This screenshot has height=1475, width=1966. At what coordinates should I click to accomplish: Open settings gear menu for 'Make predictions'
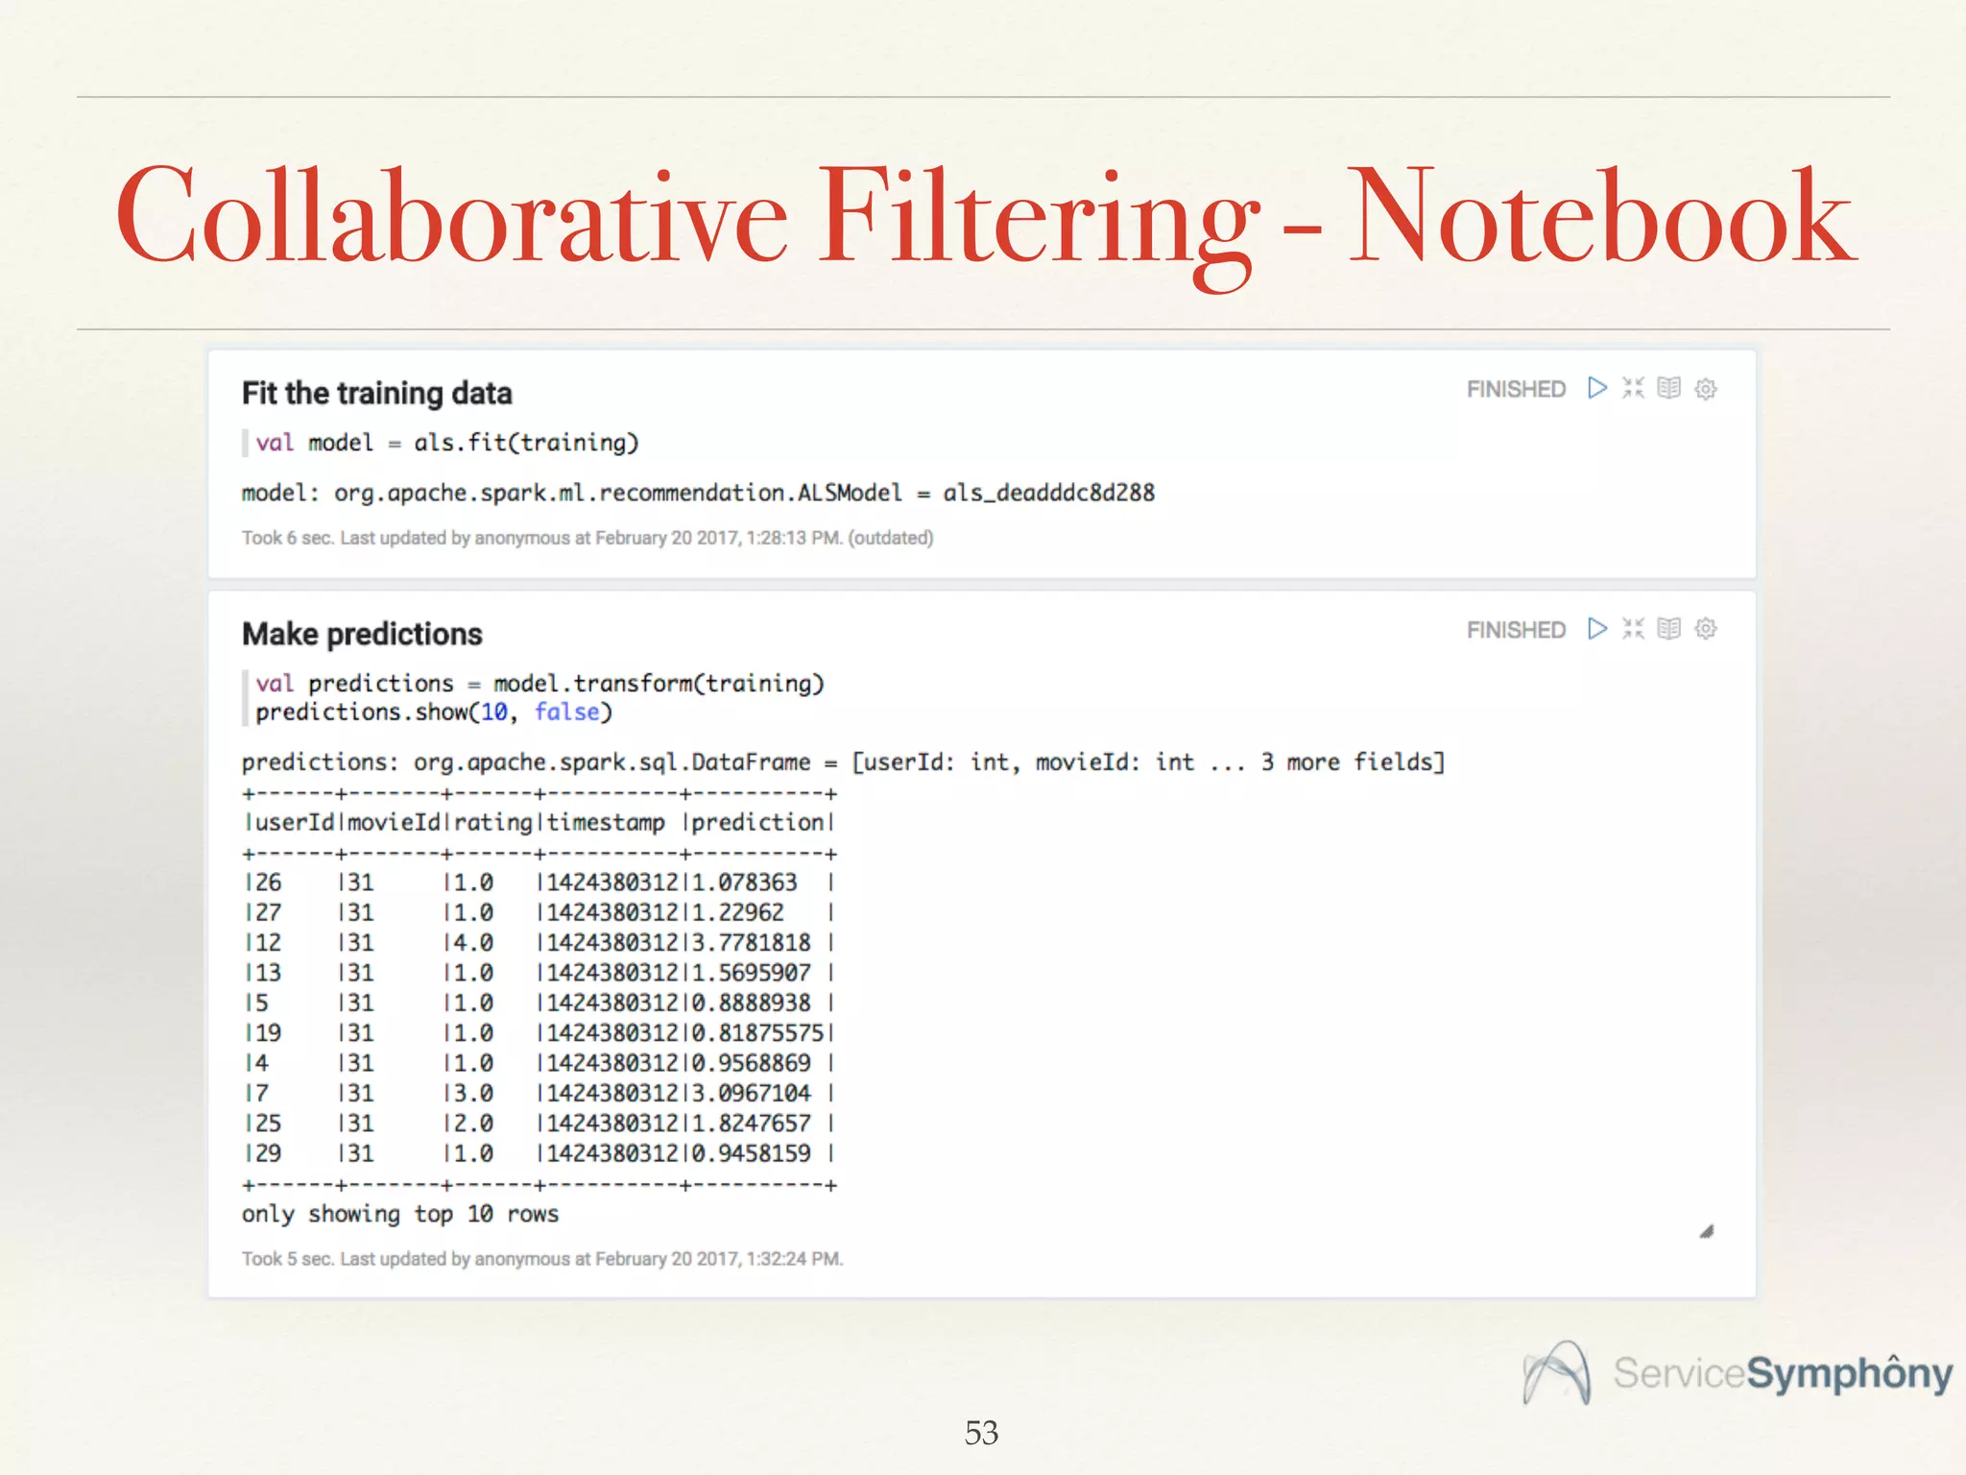1706,629
